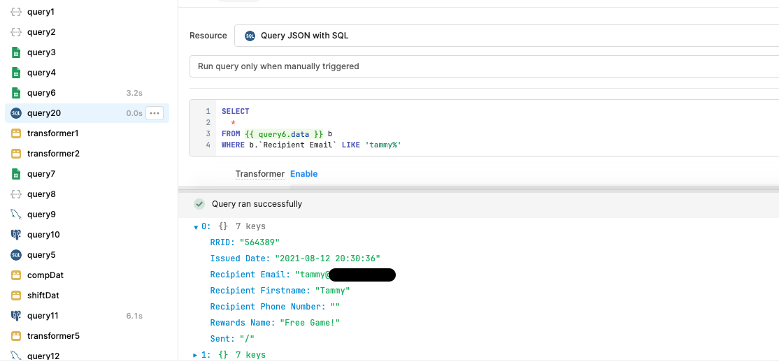The height and width of the screenshot is (364, 779).
Task: Click the Recipient Phone Number key
Action: (x=267, y=307)
